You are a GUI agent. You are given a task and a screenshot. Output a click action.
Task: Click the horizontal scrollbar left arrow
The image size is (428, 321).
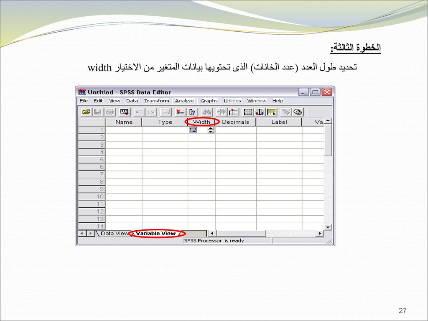pos(212,233)
